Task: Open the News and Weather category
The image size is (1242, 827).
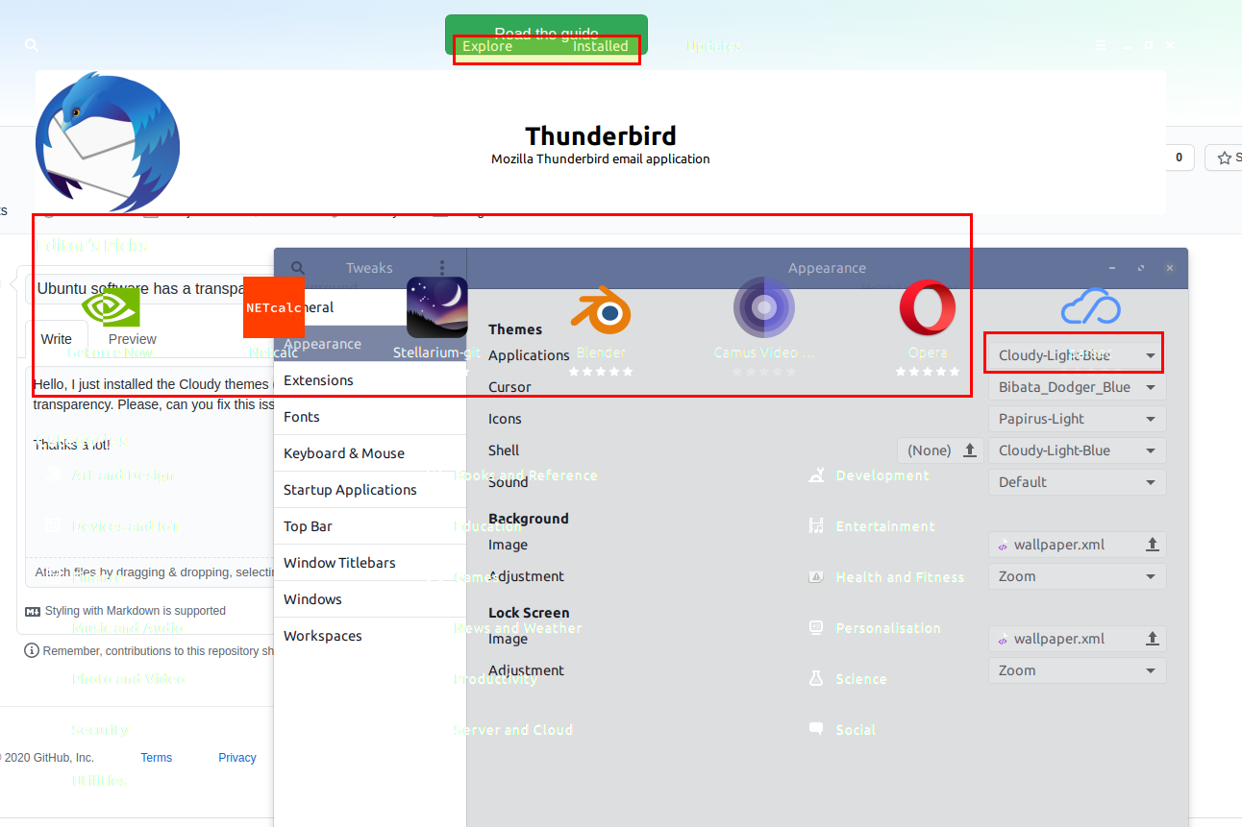Action: point(517,628)
